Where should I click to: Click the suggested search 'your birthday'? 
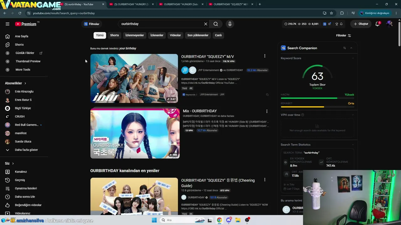pos(128,48)
